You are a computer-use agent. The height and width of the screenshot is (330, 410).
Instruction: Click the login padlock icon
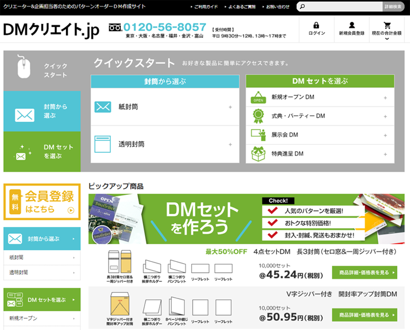click(x=316, y=25)
